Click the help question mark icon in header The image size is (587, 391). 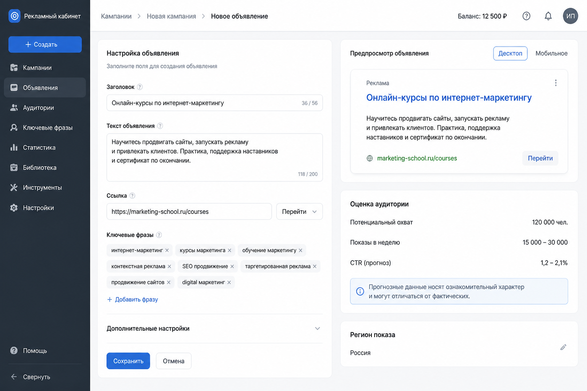(526, 16)
